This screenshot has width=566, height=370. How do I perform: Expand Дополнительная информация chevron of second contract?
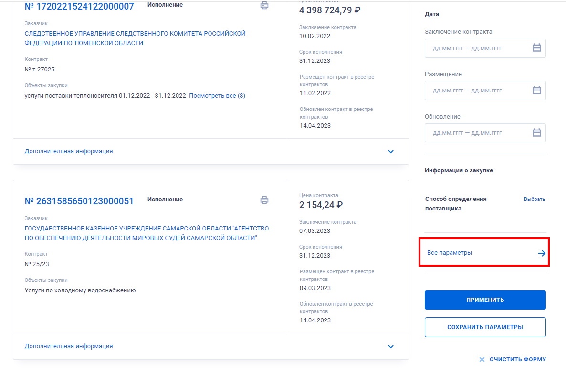[x=390, y=347]
